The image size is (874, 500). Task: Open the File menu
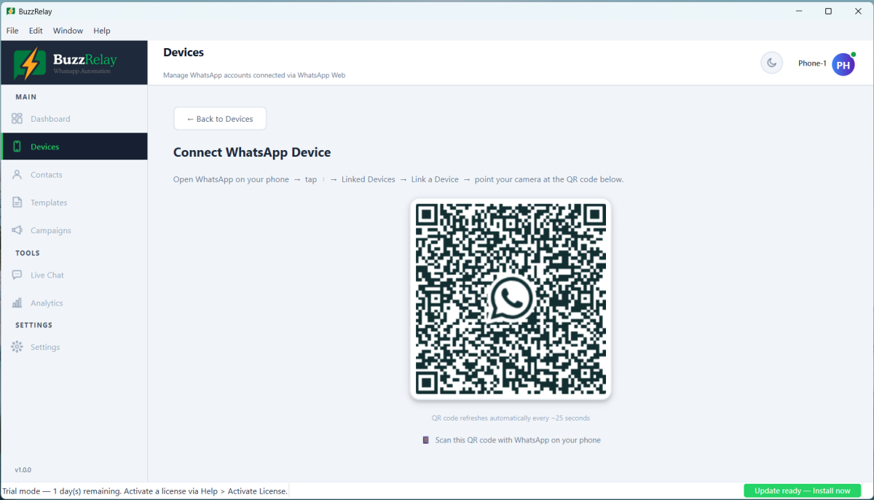click(x=12, y=31)
